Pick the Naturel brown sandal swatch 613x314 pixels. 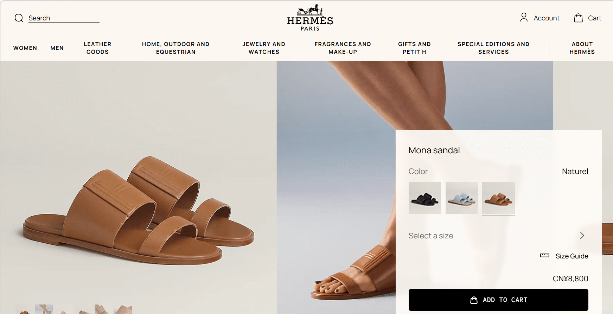coord(498,198)
